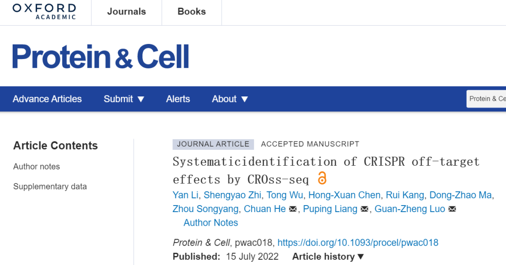Open the Journals tab
506x265 pixels.
click(126, 12)
